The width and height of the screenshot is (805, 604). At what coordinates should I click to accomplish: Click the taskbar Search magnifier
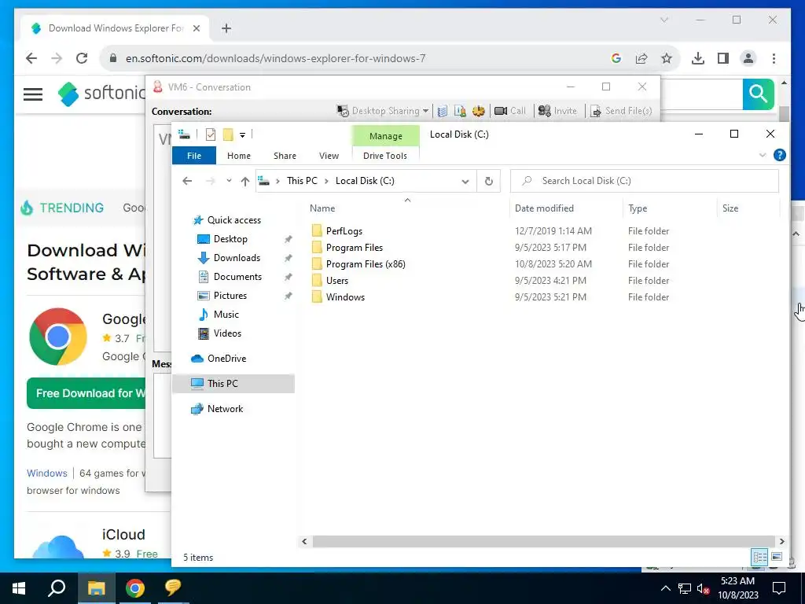pyautogui.click(x=57, y=588)
